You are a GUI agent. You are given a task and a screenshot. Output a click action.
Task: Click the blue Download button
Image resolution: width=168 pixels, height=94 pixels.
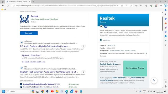[x=29, y=33]
